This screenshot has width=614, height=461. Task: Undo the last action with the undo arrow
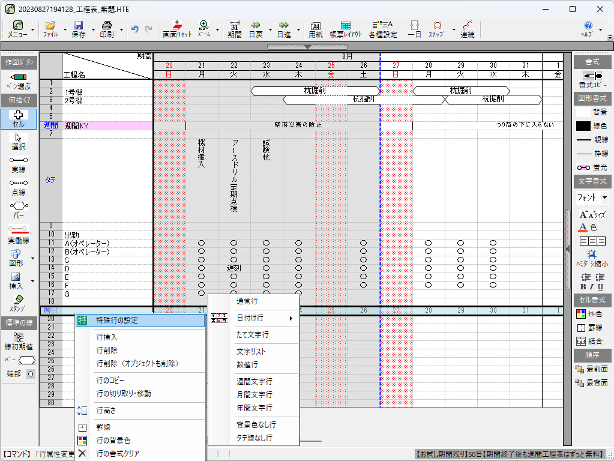(135, 29)
